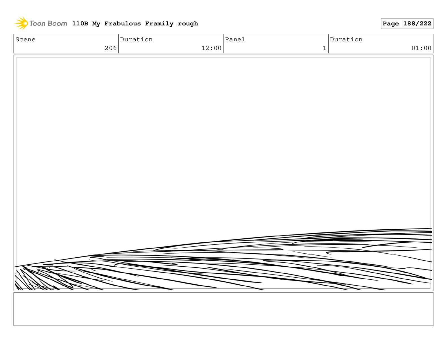Select the title '110B My Frabulous Framily rough'

(x=135, y=24)
